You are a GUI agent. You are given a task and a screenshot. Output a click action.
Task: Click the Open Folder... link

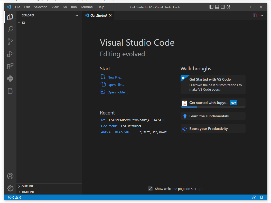(118, 92)
